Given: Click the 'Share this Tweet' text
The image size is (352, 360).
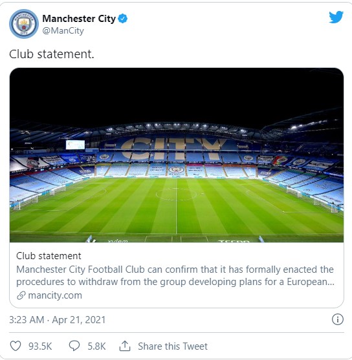Looking at the screenshot, I should pyautogui.click(x=173, y=346).
